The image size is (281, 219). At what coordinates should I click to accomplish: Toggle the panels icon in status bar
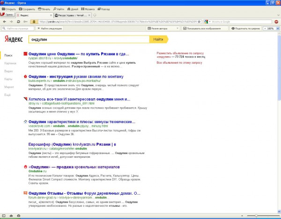coord(4,216)
